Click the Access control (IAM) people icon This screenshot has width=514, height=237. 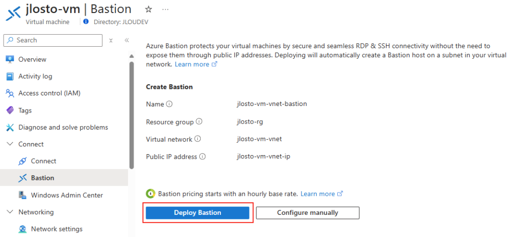pyautogui.click(x=10, y=93)
